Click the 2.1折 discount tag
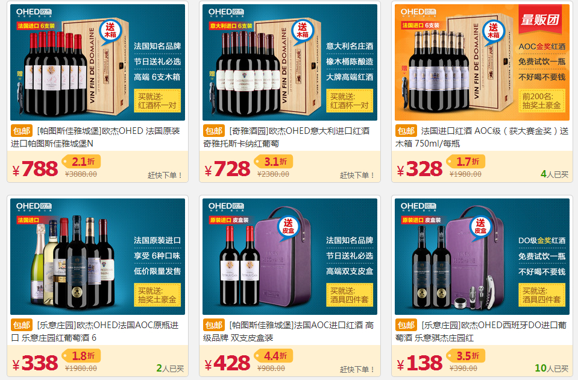 point(81,162)
